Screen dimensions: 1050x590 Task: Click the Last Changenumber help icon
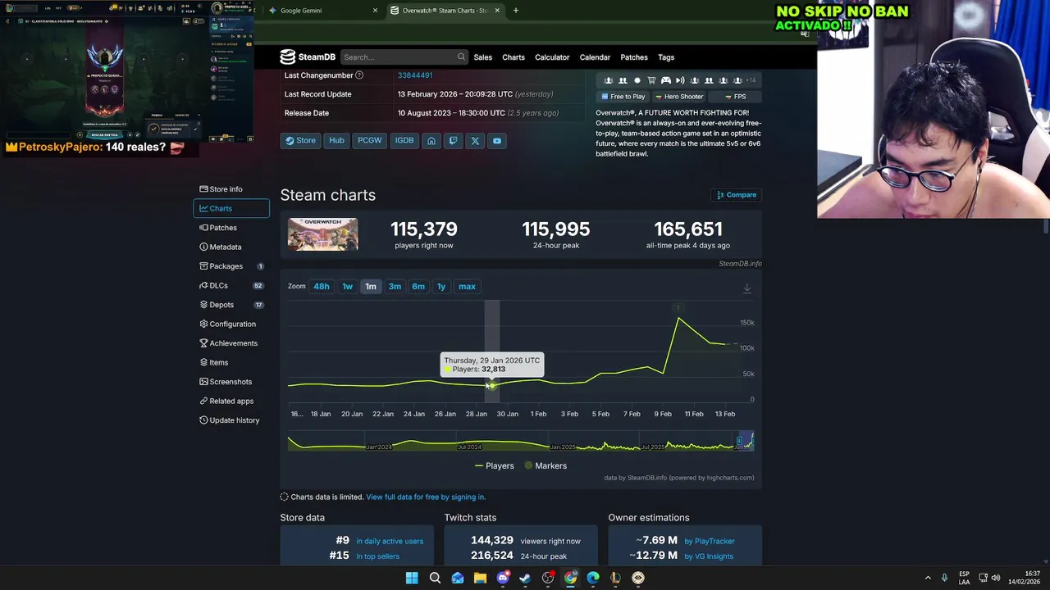pyautogui.click(x=359, y=75)
